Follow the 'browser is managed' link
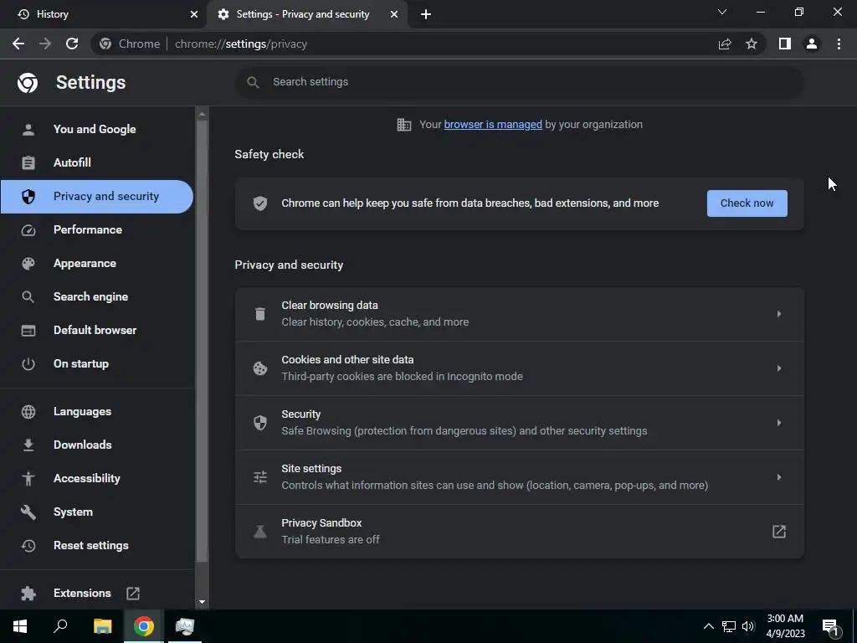The height and width of the screenshot is (643, 857). coord(492,125)
